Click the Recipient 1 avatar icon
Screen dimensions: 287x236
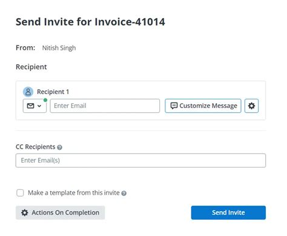click(28, 92)
